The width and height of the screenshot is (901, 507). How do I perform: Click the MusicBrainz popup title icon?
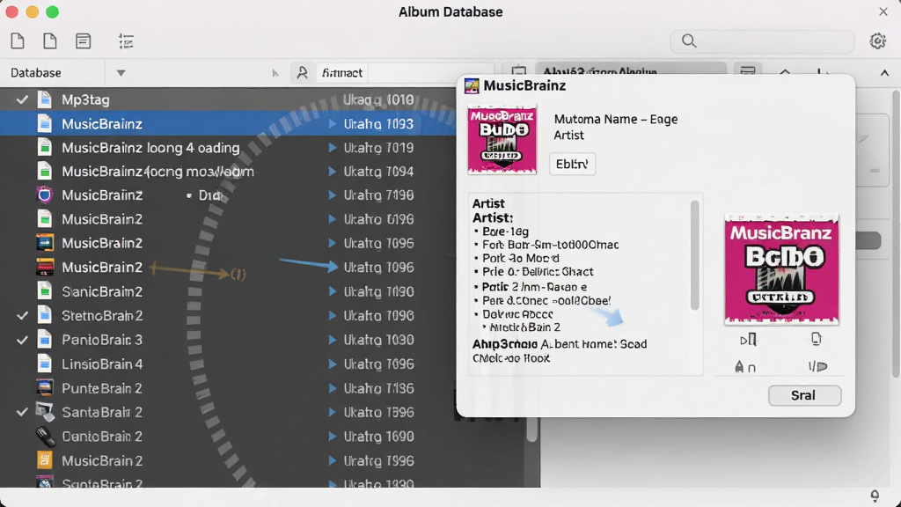(472, 85)
